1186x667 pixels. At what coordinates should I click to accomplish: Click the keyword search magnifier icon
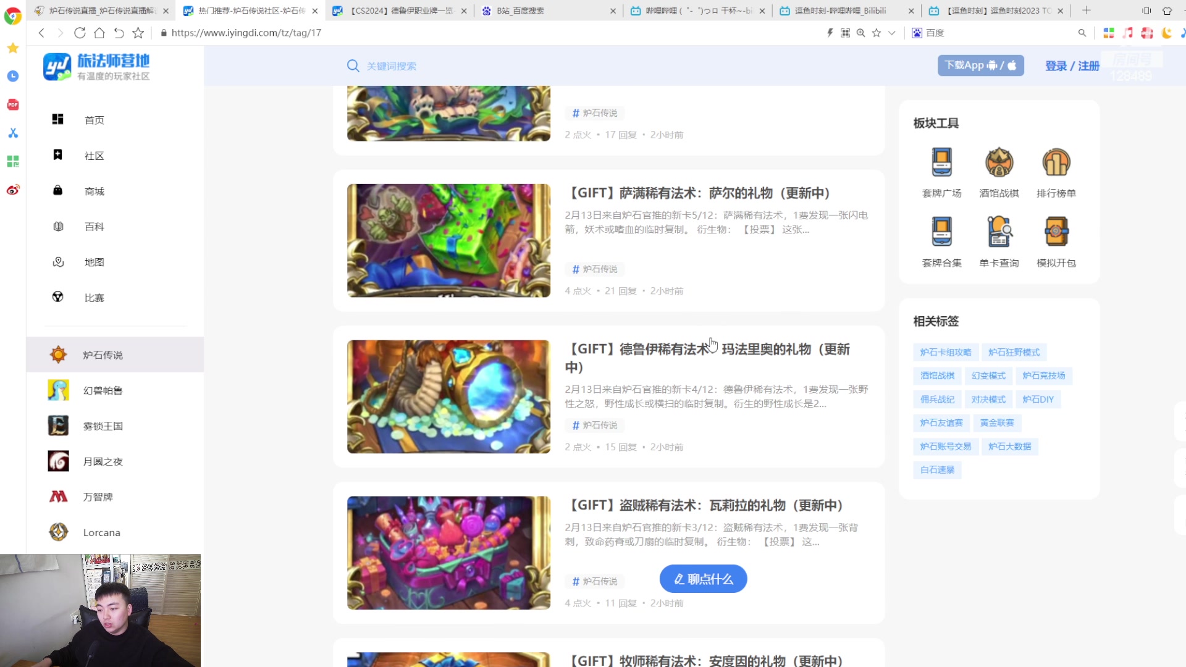tap(353, 65)
